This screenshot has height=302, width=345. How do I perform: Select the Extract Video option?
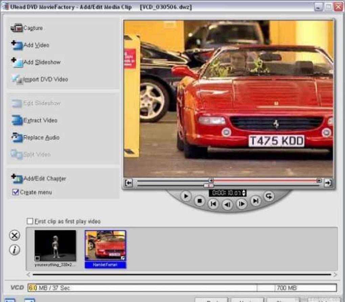pos(34,120)
